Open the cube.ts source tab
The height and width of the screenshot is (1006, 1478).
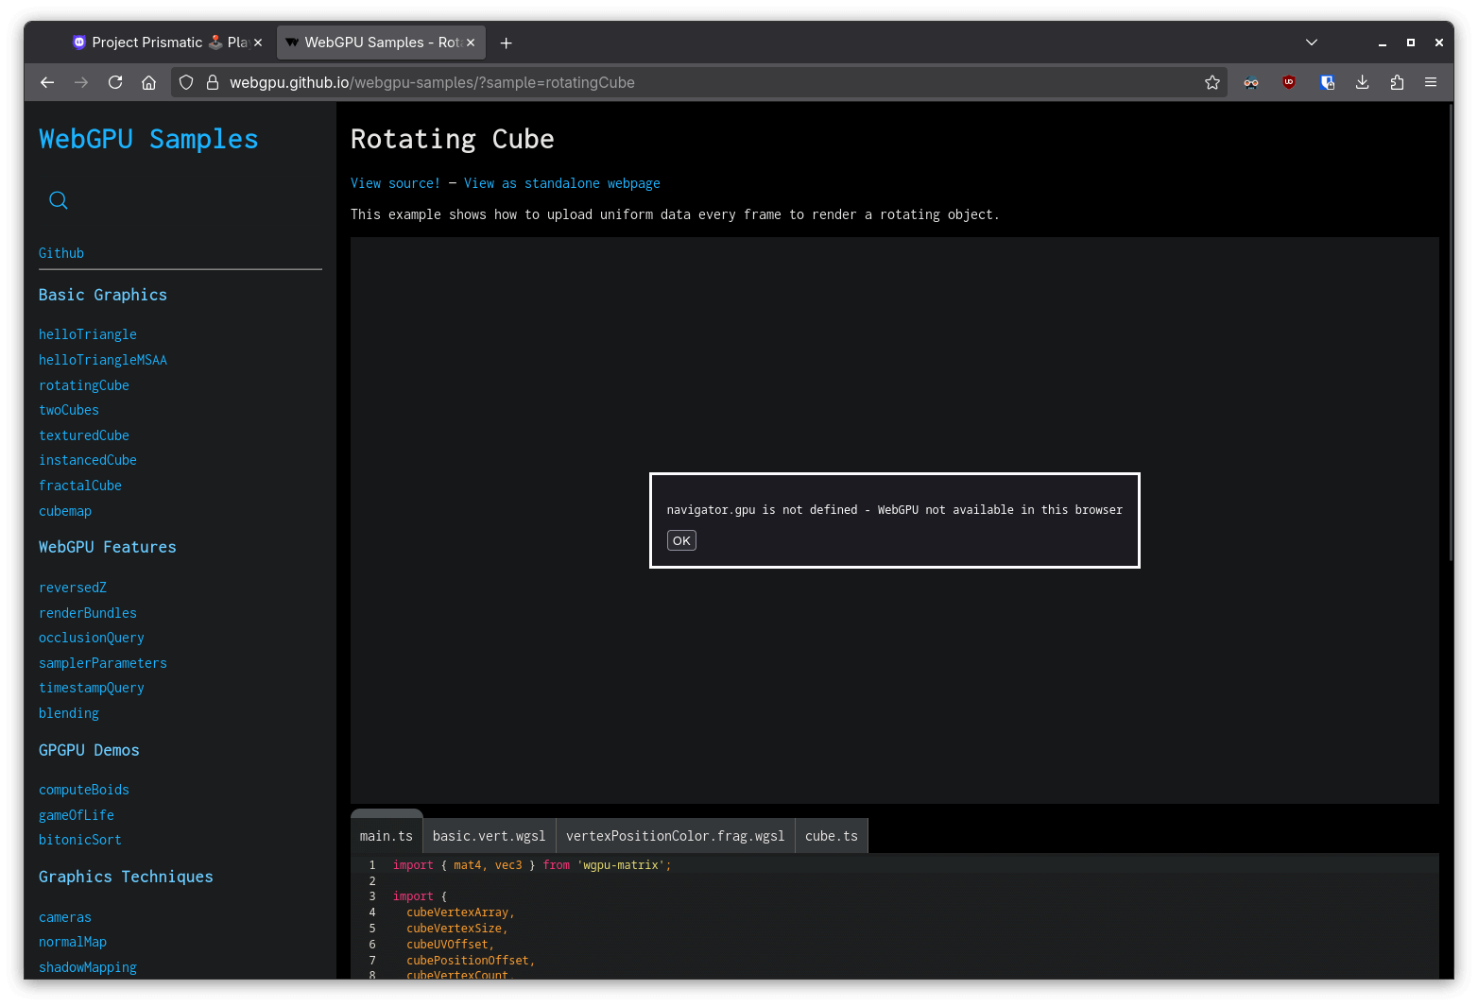point(831,836)
